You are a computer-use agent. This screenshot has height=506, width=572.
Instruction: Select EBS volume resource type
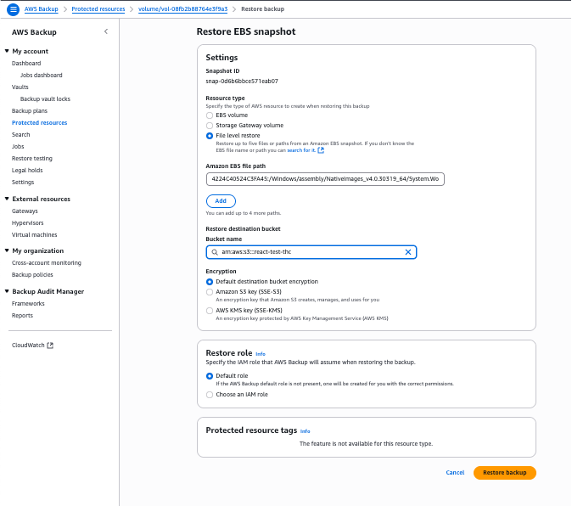210,115
